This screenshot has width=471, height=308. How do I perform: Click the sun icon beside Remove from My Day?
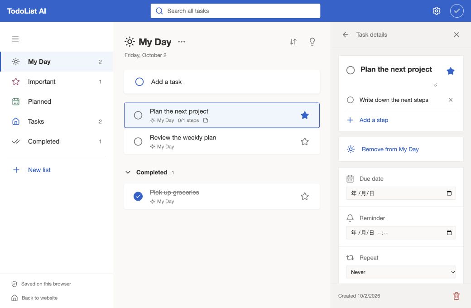point(351,149)
